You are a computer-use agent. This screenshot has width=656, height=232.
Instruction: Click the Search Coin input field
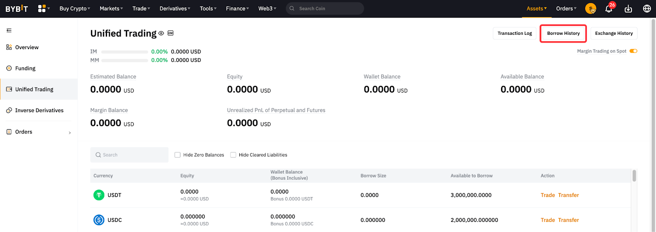coord(328,9)
